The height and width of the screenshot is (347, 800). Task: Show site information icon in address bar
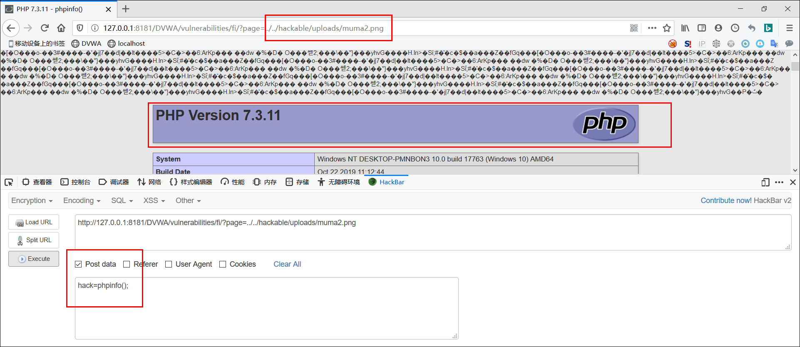95,28
